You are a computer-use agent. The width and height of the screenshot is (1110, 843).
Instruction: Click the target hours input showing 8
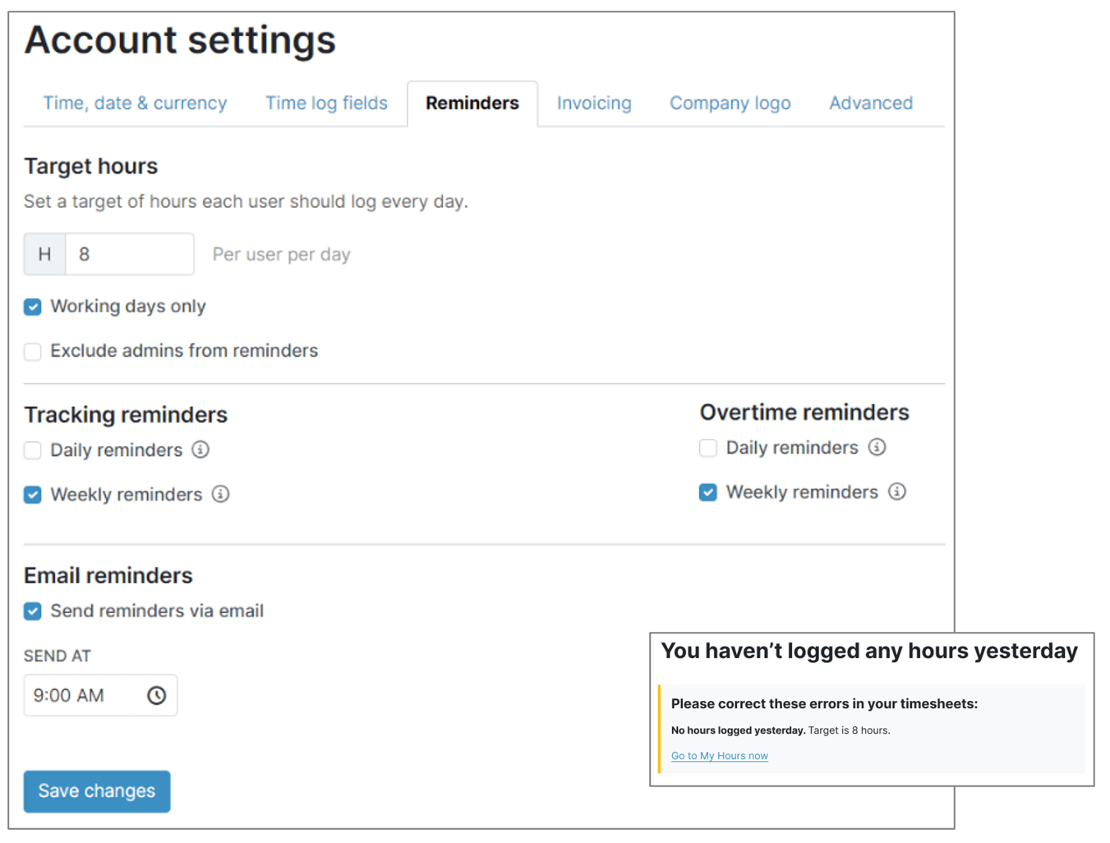[x=129, y=254]
